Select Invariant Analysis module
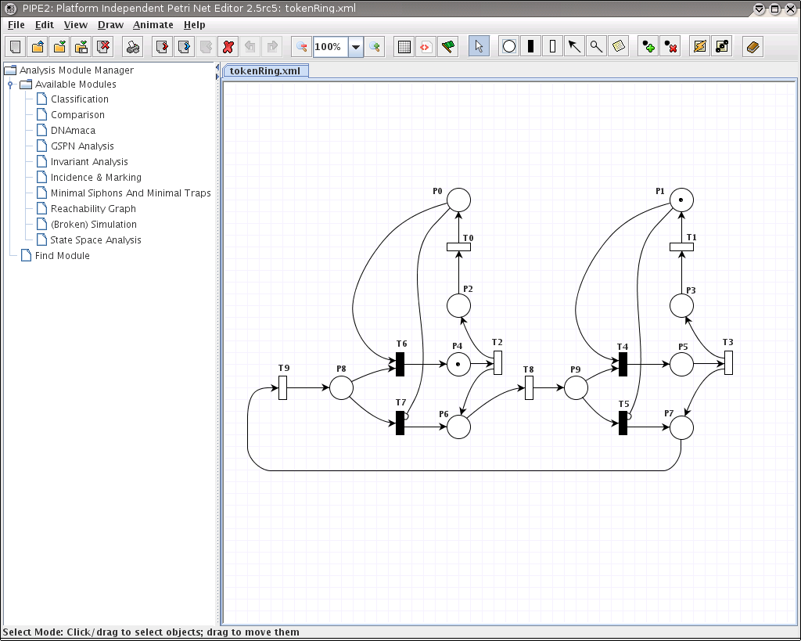Viewport: 801px width, 641px height. point(89,162)
